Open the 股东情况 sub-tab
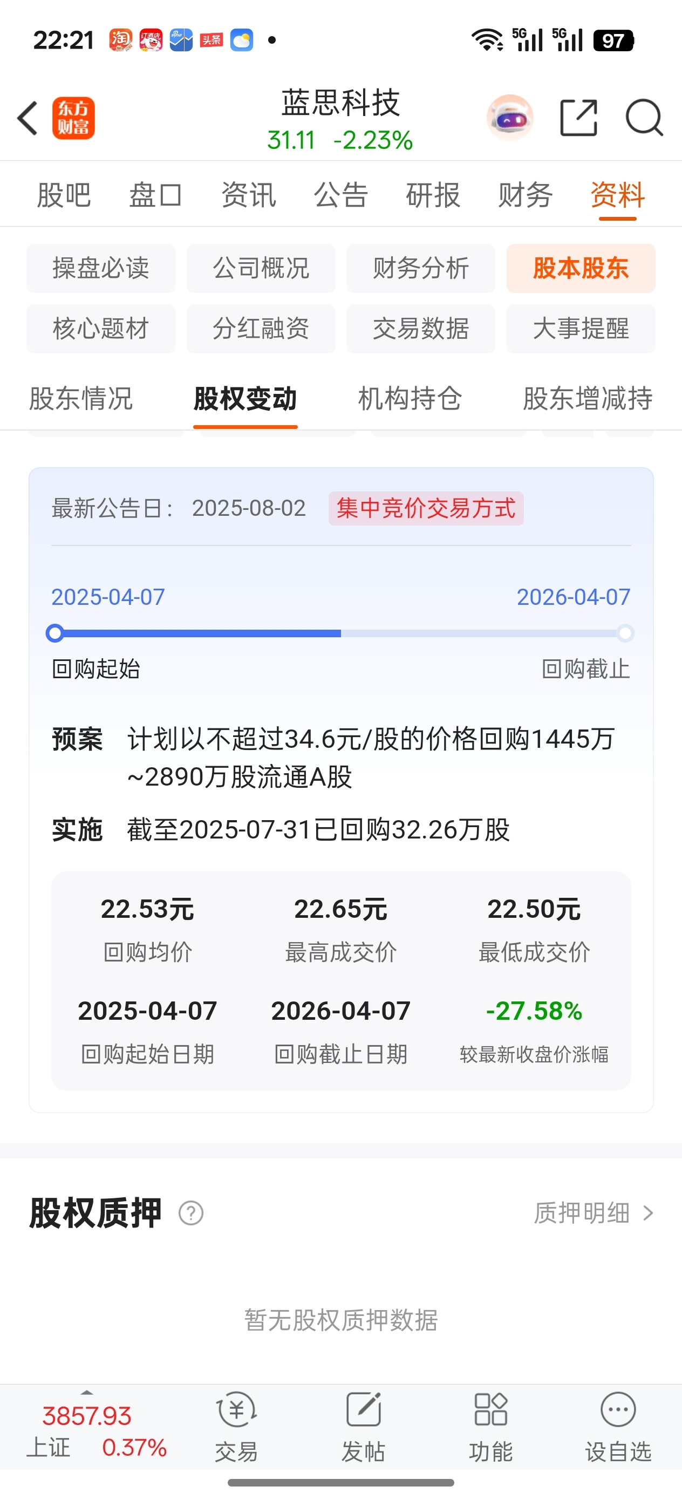 pos(81,399)
